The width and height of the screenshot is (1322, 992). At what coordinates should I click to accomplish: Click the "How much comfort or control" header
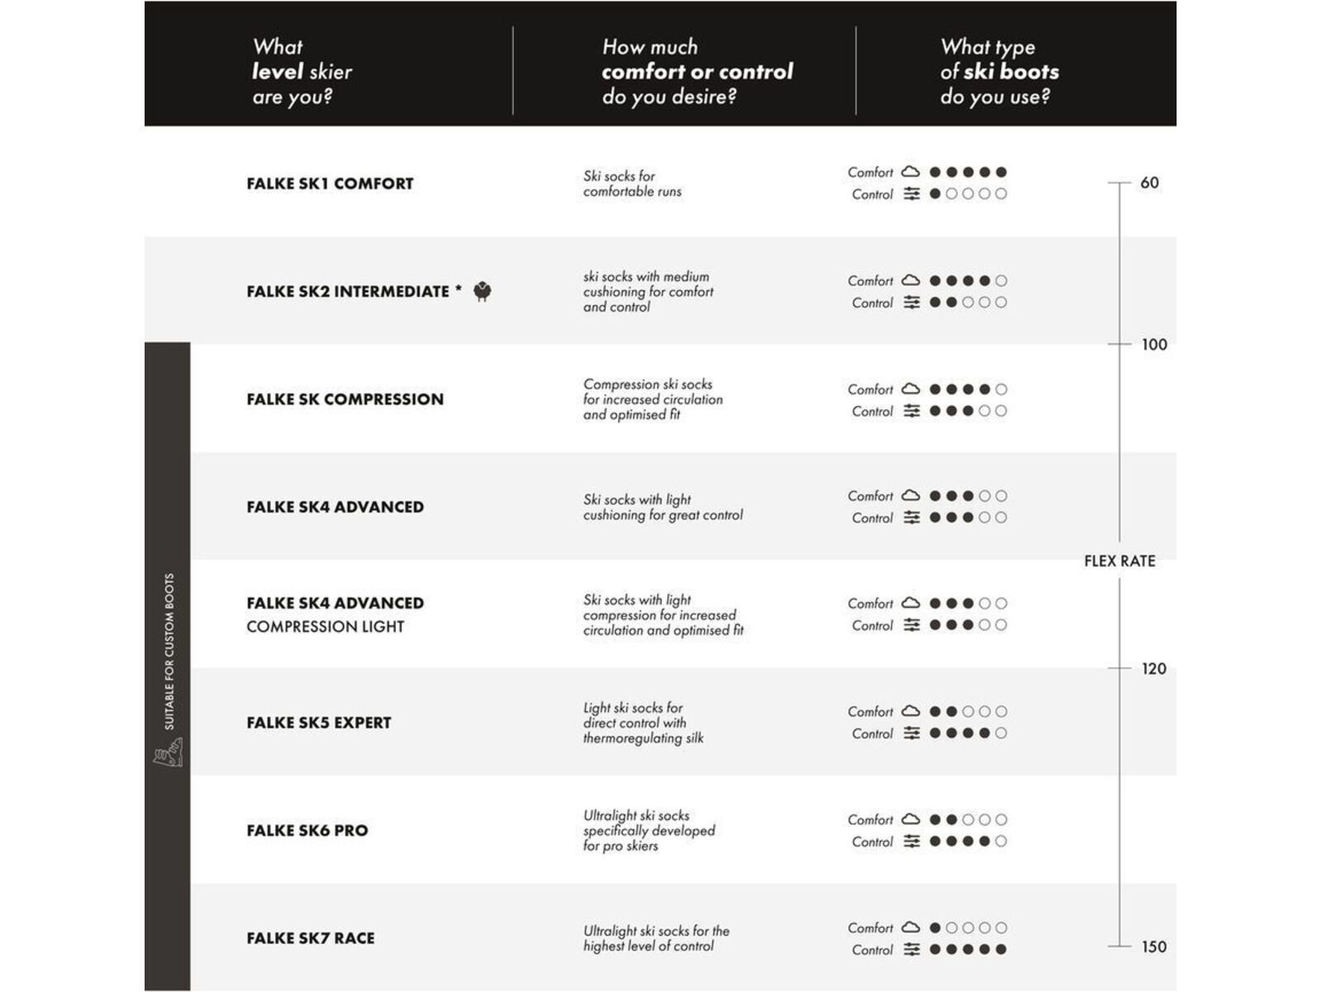(x=697, y=72)
